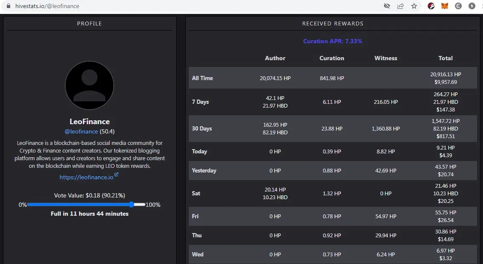The image size is (483, 264).
Task: Click the vote value slider handle
Action: point(131,204)
